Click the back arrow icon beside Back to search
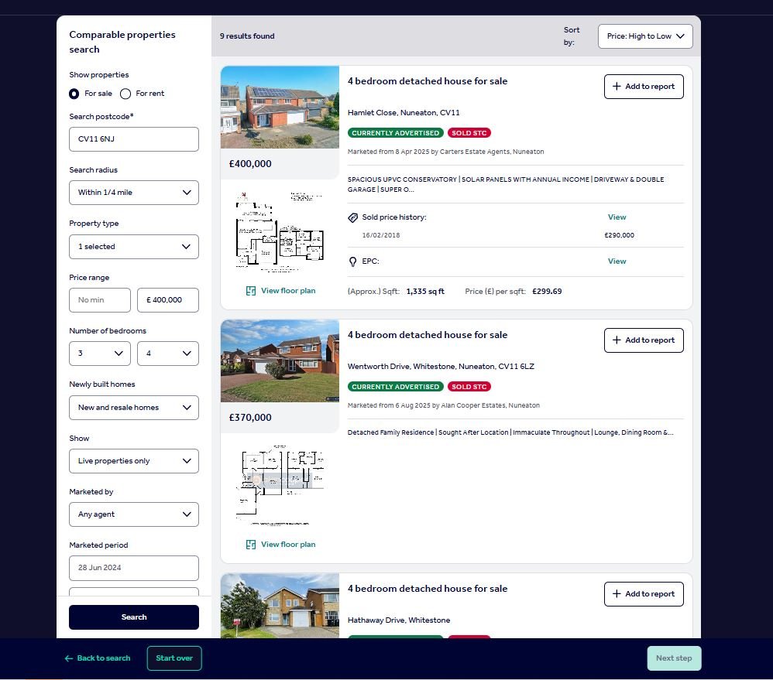This screenshot has width=773, height=680. point(69,658)
